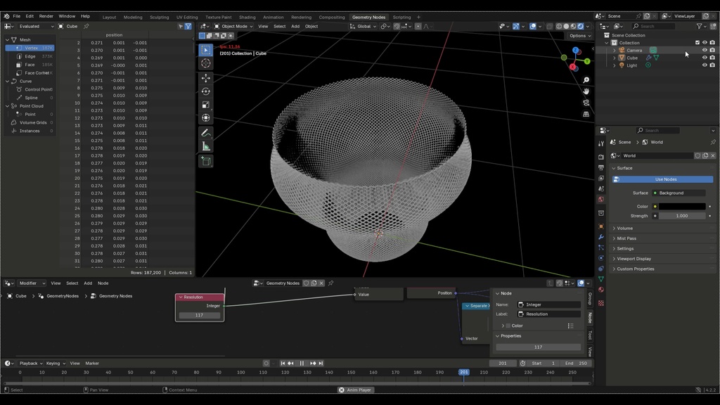Switch to the Scripting workspace tab
720x405 pixels.
click(401, 17)
